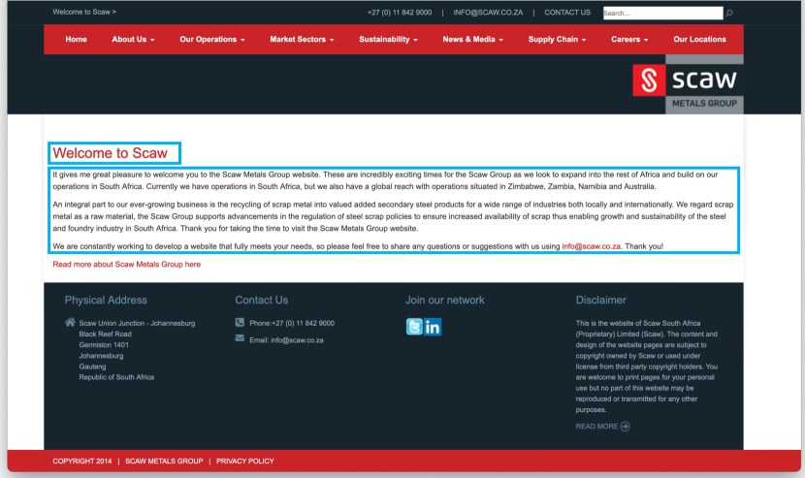Click the READ MORE disclaimer link

click(596, 427)
